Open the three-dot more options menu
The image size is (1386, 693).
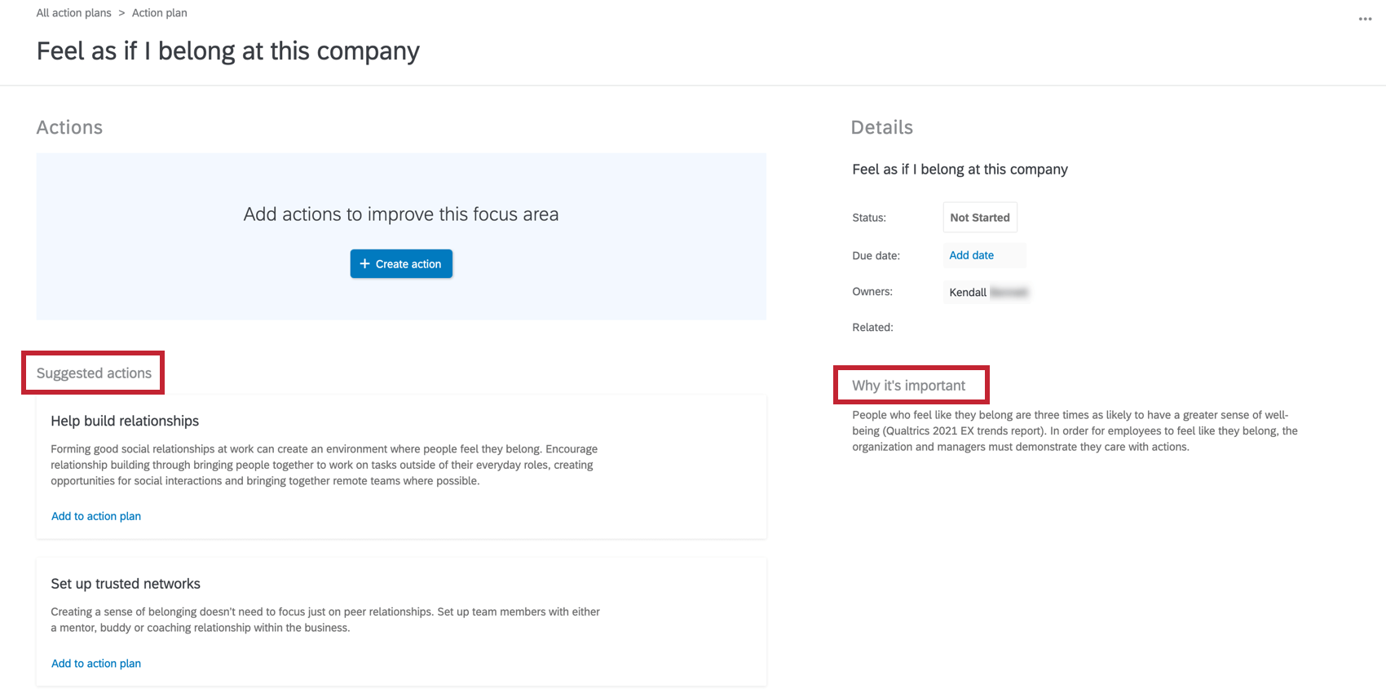pyautogui.click(x=1365, y=19)
